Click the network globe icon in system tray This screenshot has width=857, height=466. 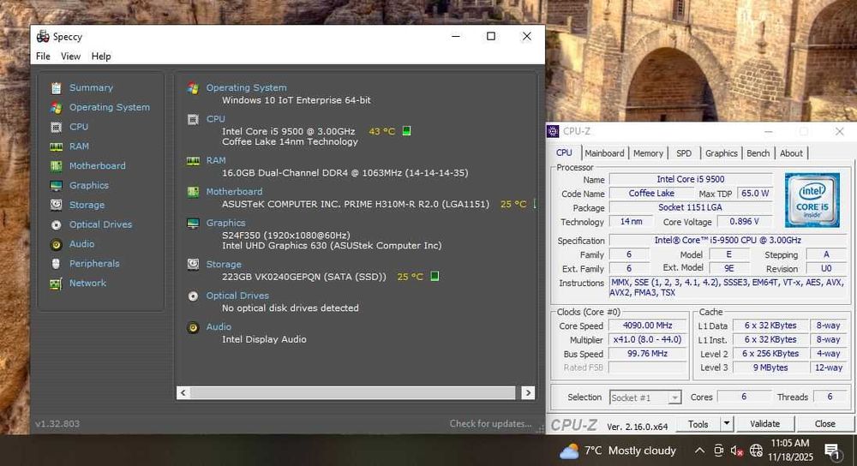[x=756, y=451]
